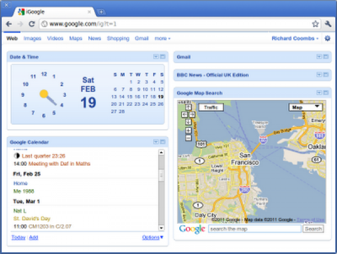
Task: Open the 'Last quarter 23:26' calendar entry
Action: click(43, 156)
